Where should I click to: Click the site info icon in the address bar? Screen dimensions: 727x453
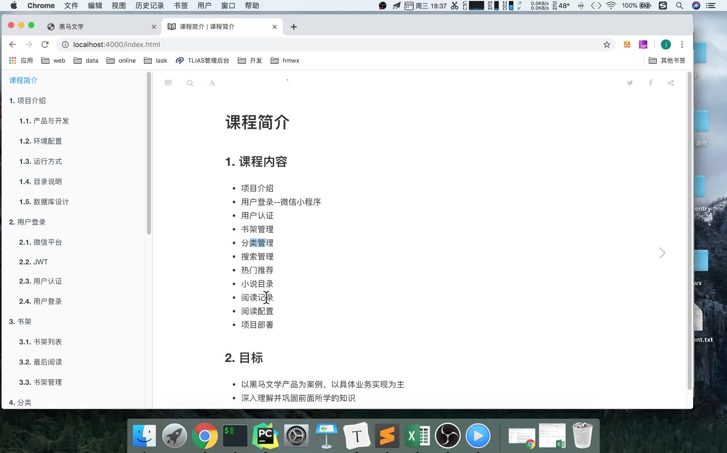[65, 44]
